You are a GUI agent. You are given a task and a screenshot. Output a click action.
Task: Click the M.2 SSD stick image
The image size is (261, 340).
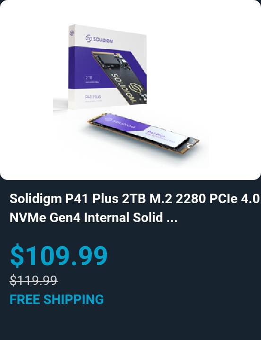[143, 133]
